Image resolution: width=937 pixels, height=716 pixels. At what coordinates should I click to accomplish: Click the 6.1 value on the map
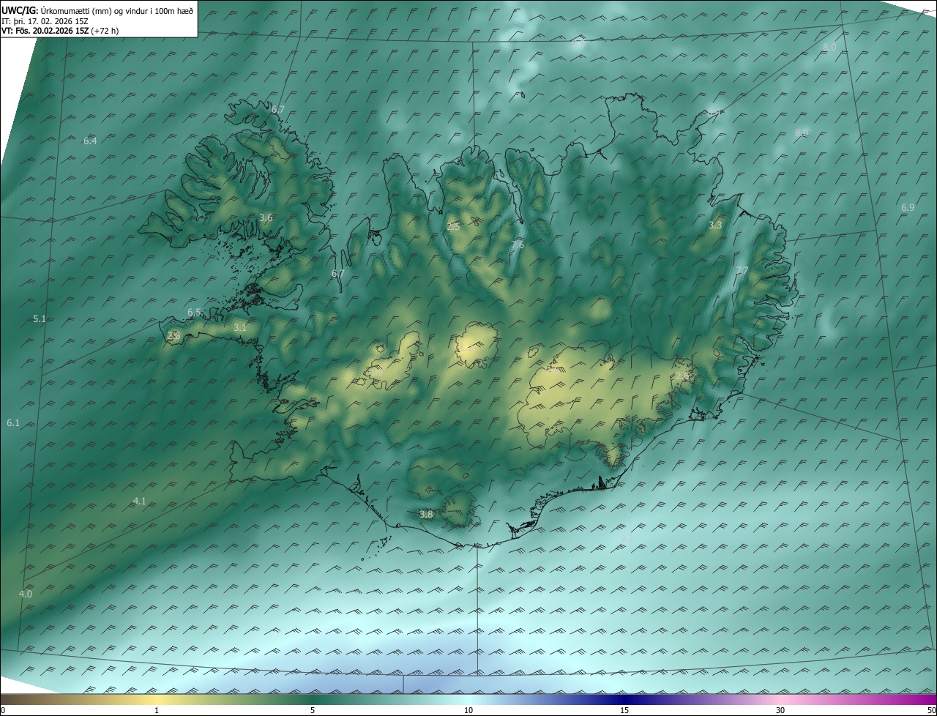(13, 423)
